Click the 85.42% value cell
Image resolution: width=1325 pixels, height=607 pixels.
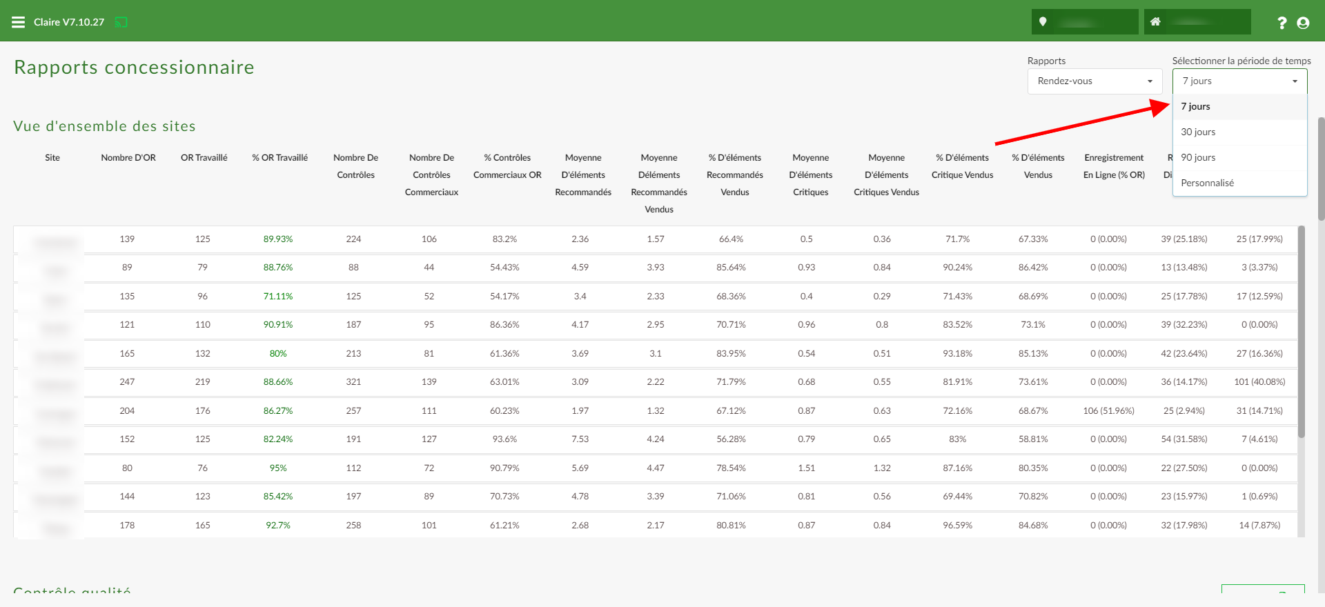(278, 496)
